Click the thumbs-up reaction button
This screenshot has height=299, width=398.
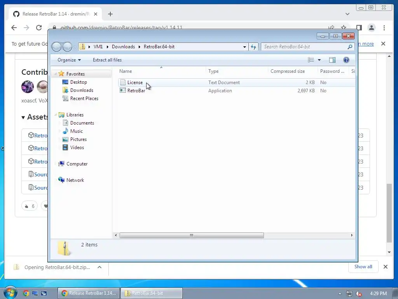click(x=30, y=206)
